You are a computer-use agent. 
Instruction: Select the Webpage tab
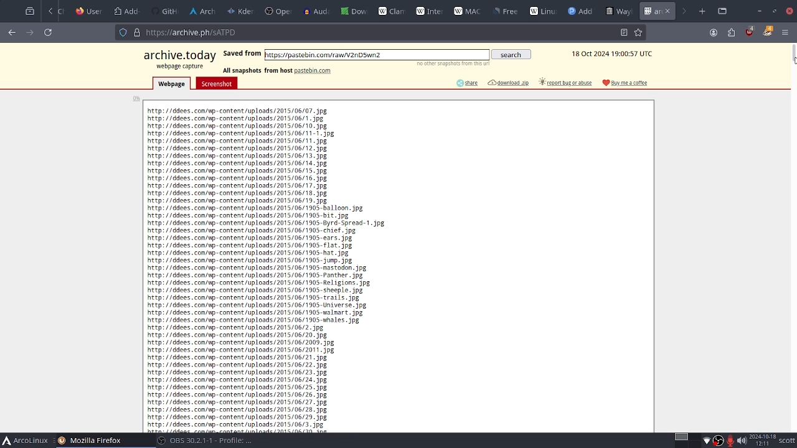171,84
